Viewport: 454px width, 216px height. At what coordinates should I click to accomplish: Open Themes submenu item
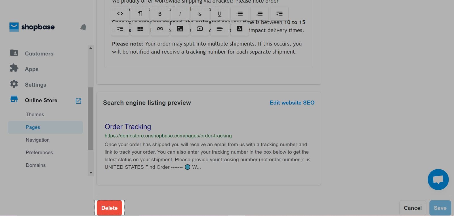35,114
